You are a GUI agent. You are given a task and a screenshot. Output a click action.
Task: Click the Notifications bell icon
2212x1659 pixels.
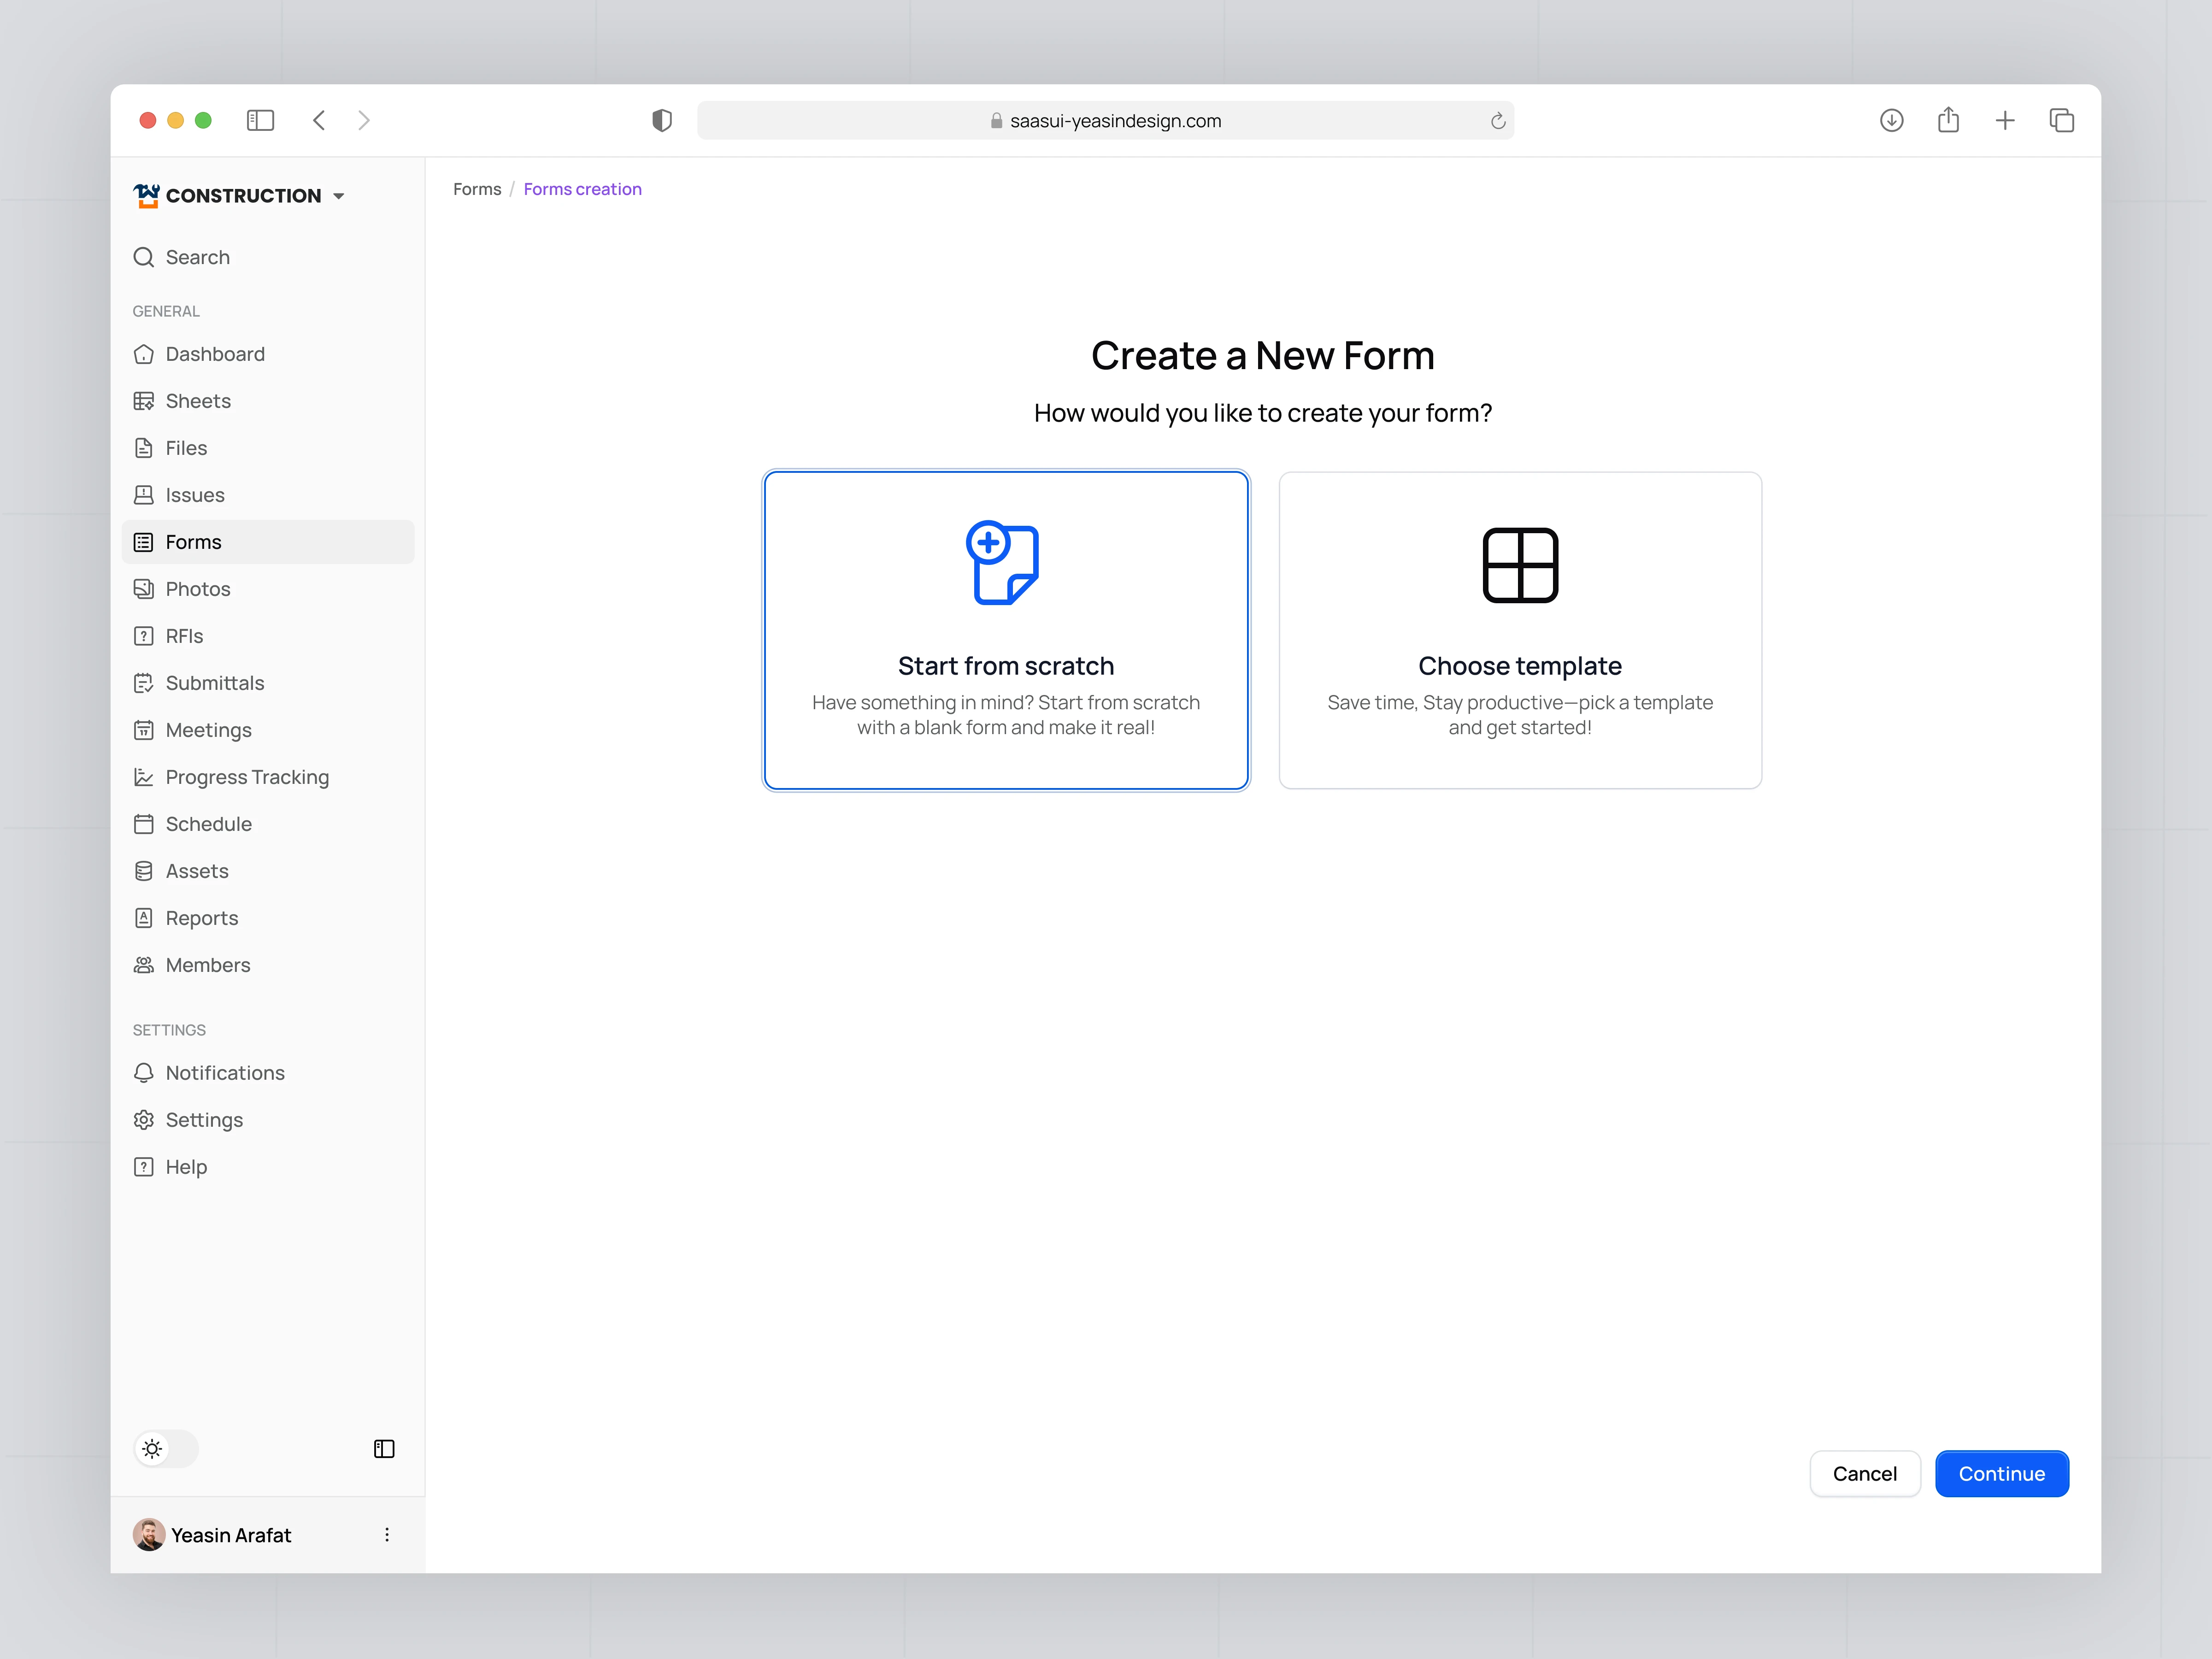[144, 1073]
